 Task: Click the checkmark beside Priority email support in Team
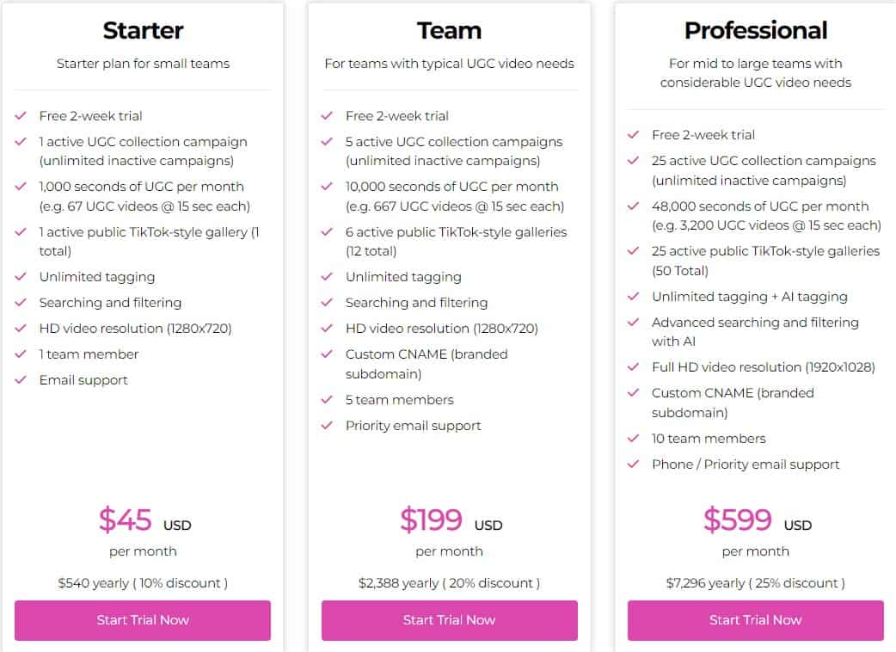click(x=328, y=425)
